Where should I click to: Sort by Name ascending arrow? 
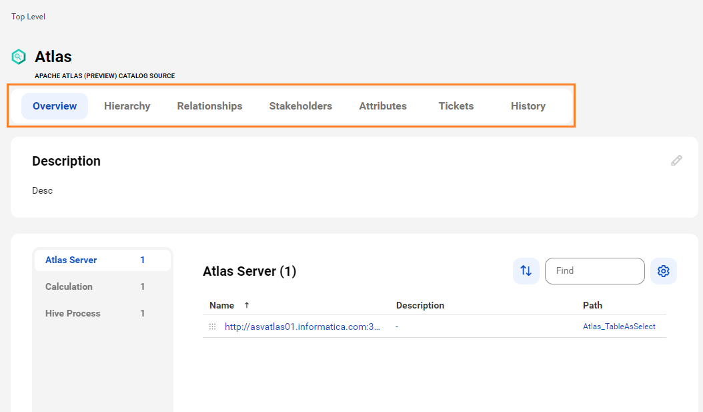pos(247,305)
